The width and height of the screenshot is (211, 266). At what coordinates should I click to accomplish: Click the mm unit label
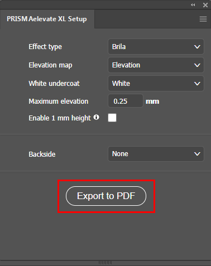coord(152,101)
